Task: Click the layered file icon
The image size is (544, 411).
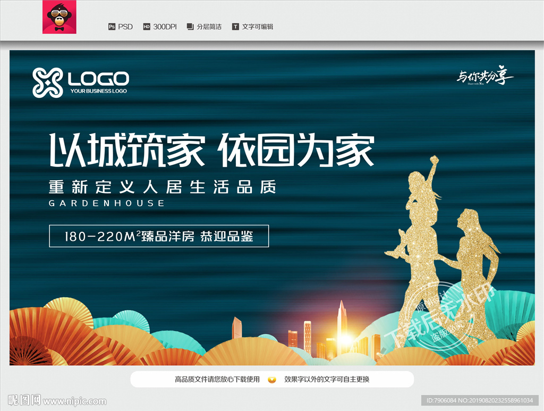Action: pos(190,27)
